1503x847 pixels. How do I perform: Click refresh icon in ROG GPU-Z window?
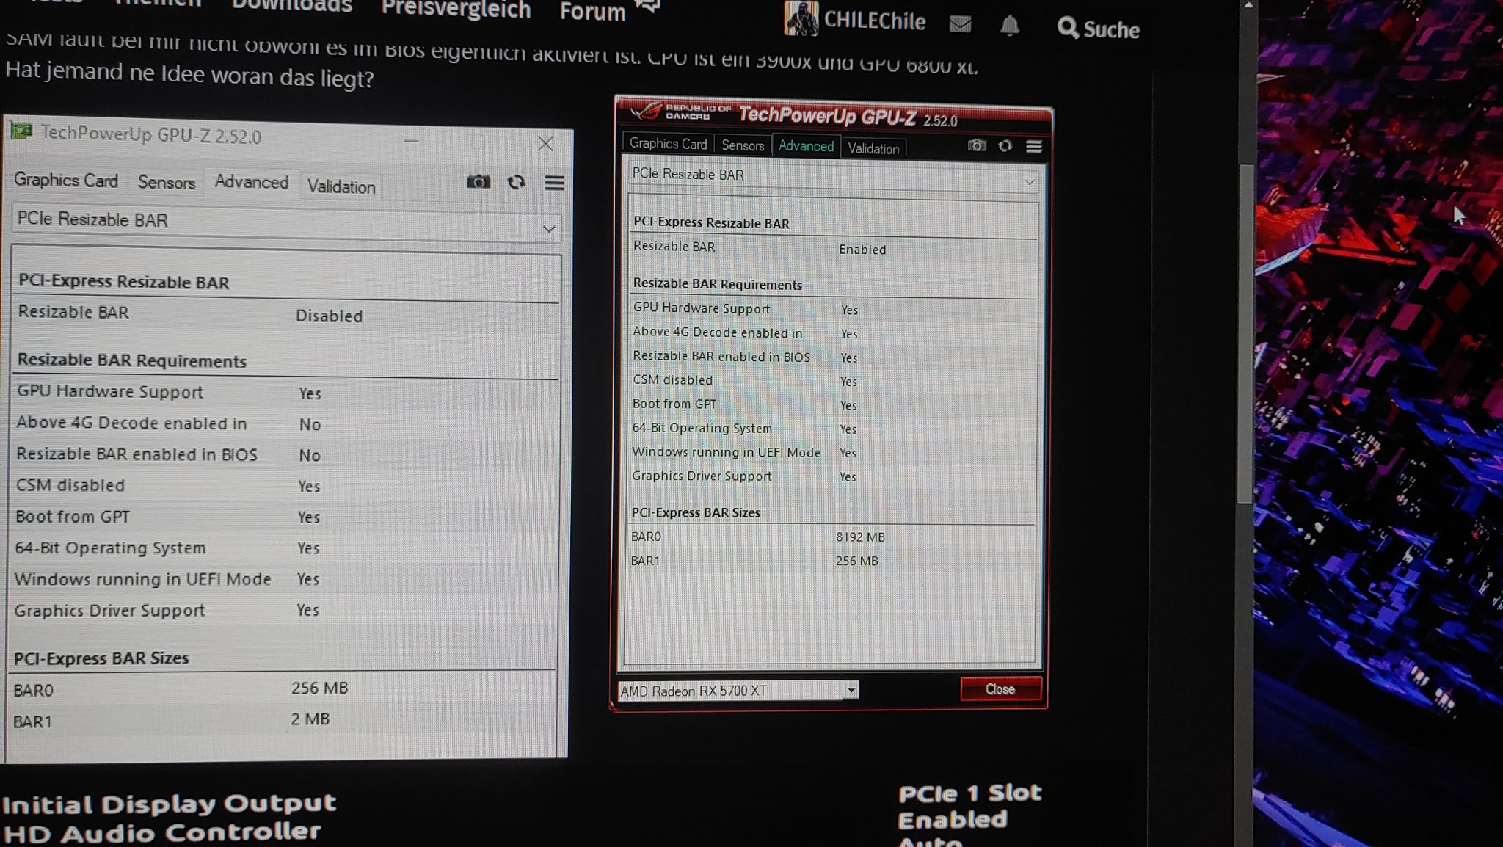coord(1005,145)
